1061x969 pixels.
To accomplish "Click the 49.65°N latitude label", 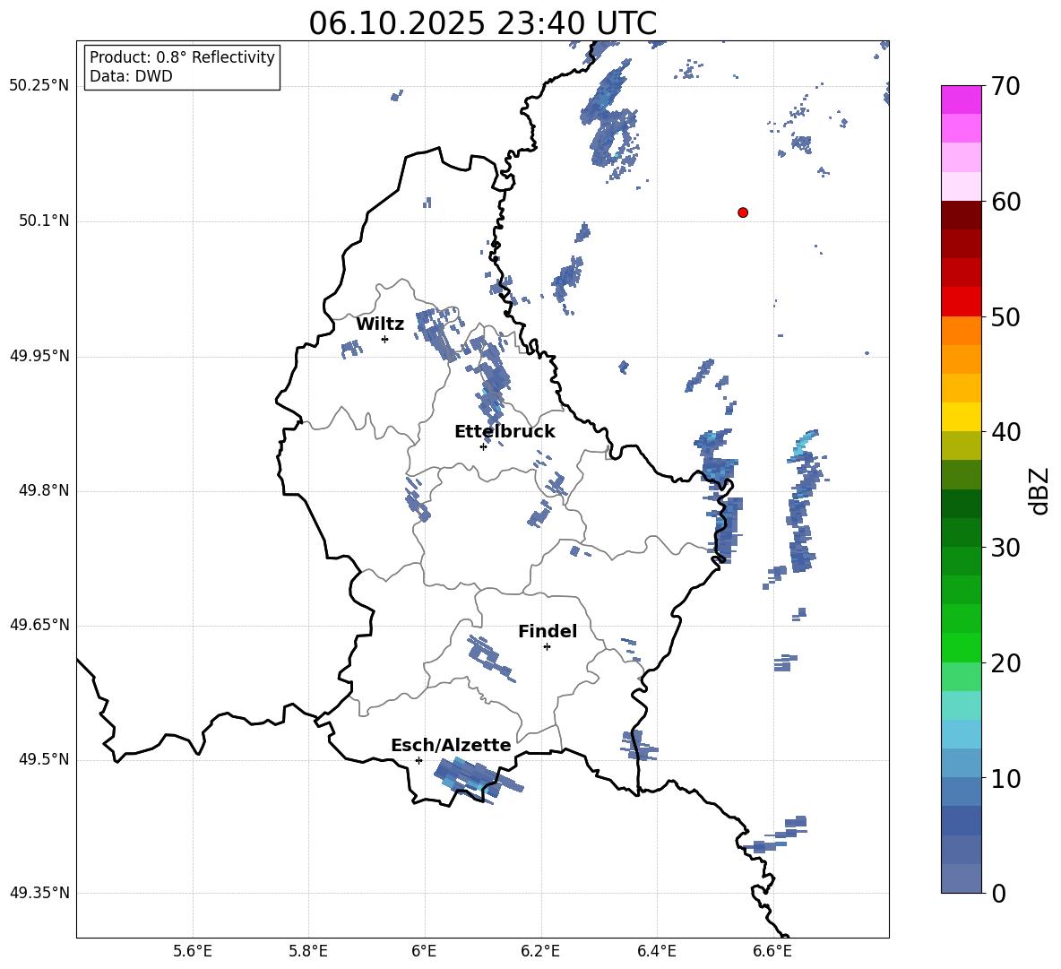I will point(39,625).
